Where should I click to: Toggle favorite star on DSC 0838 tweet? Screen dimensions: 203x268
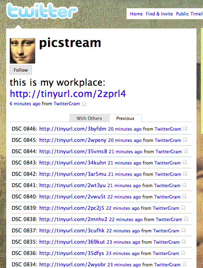click(186, 219)
